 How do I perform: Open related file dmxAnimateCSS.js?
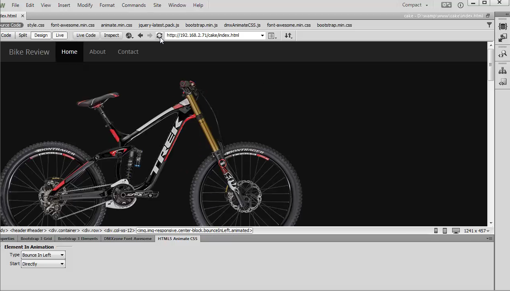(x=242, y=25)
